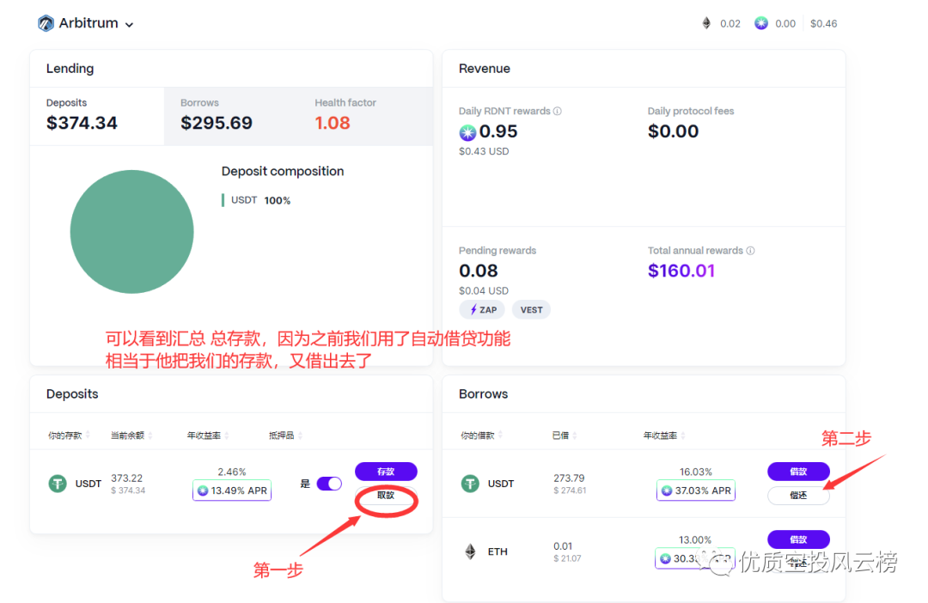This screenshot has width=928, height=603.
Task: Click the 借款 borrow button for ETH
Action: click(798, 539)
